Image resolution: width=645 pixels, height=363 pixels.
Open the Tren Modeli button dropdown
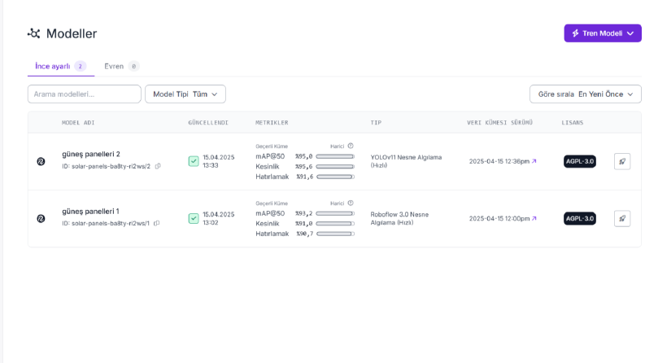603,33
